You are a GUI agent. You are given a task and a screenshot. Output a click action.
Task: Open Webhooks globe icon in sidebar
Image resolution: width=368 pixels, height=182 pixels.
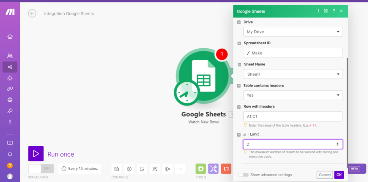(10, 100)
